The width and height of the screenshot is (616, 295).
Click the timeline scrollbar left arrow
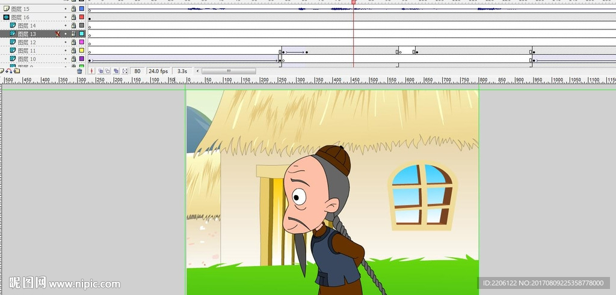click(198, 71)
